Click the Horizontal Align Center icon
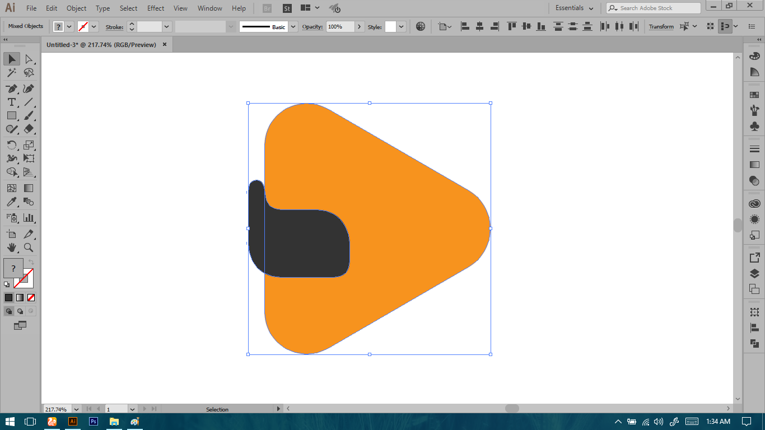 (x=479, y=26)
